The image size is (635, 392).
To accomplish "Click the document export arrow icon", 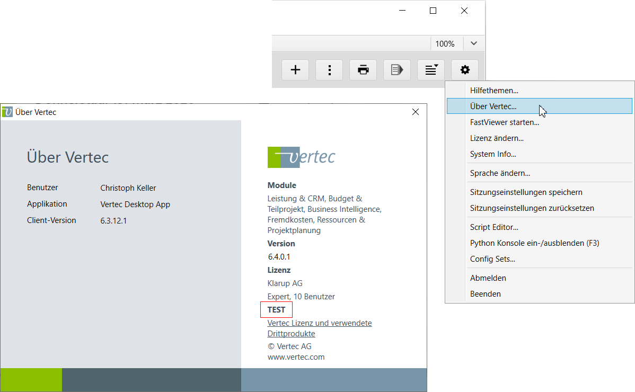I will (397, 70).
